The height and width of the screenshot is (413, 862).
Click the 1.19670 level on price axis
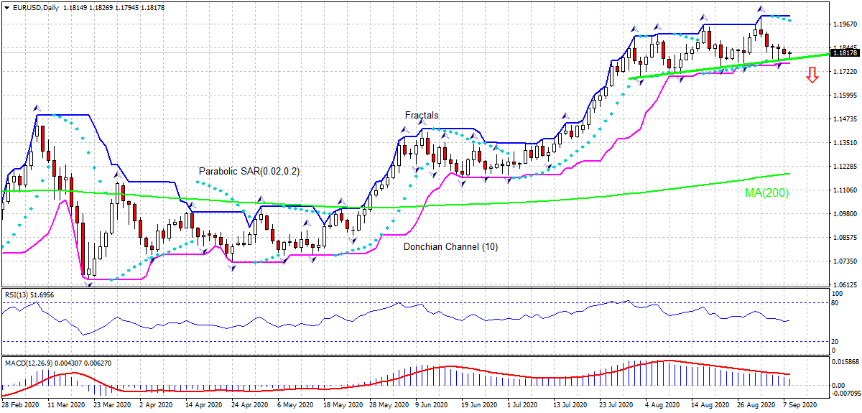coord(845,24)
